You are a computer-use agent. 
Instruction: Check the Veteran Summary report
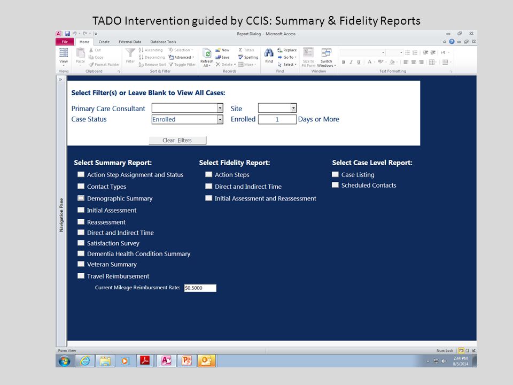[x=81, y=264]
